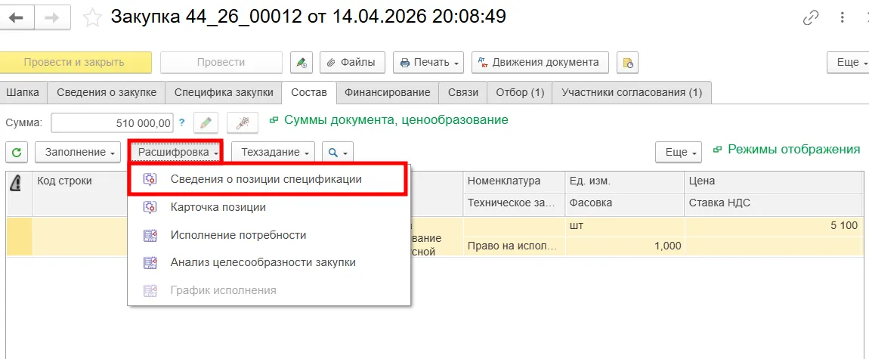Open the Техзадание dropdown

(x=274, y=152)
